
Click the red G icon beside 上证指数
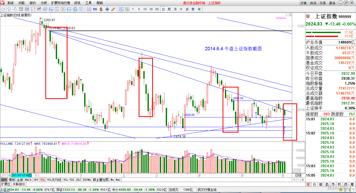coord(308,16)
